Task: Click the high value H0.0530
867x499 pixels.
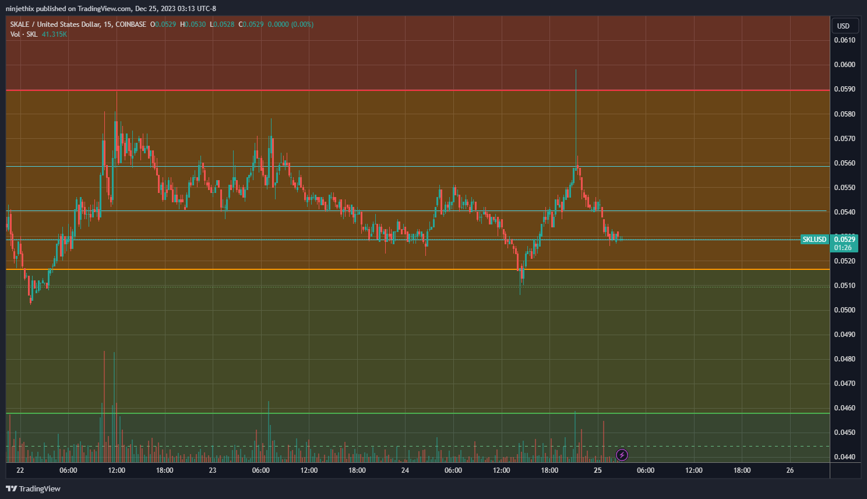Action: coord(193,24)
